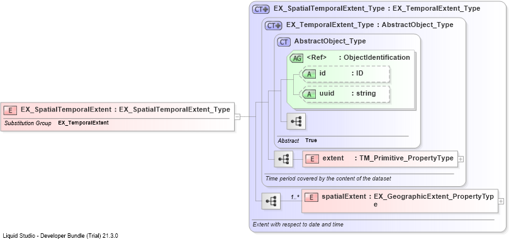Click the E icon of extent element

click(312, 159)
